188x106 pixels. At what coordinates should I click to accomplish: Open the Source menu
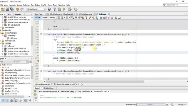coord(19,5)
